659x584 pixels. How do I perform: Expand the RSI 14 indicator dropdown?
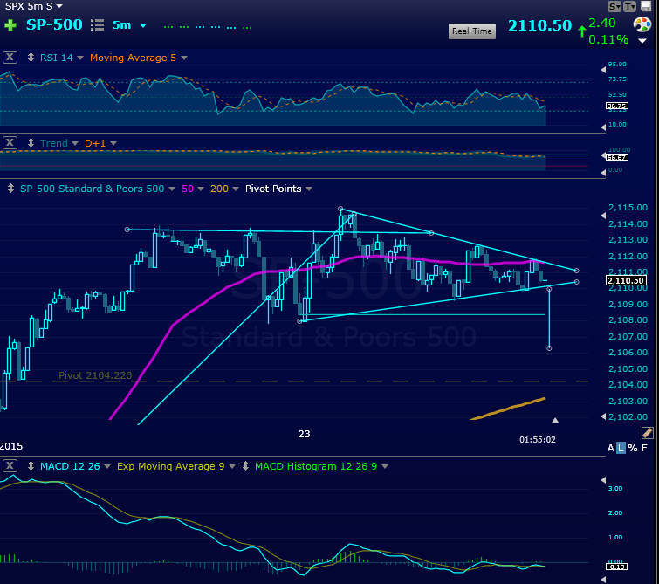(x=80, y=58)
